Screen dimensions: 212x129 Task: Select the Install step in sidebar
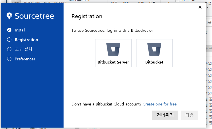tap(20, 30)
